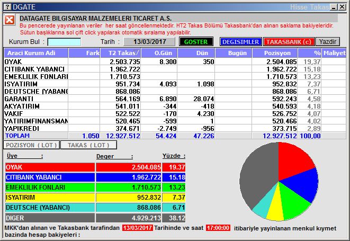
Task: Click the yellow ISYATIRIM legend bar
Action: (x=50, y=198)
